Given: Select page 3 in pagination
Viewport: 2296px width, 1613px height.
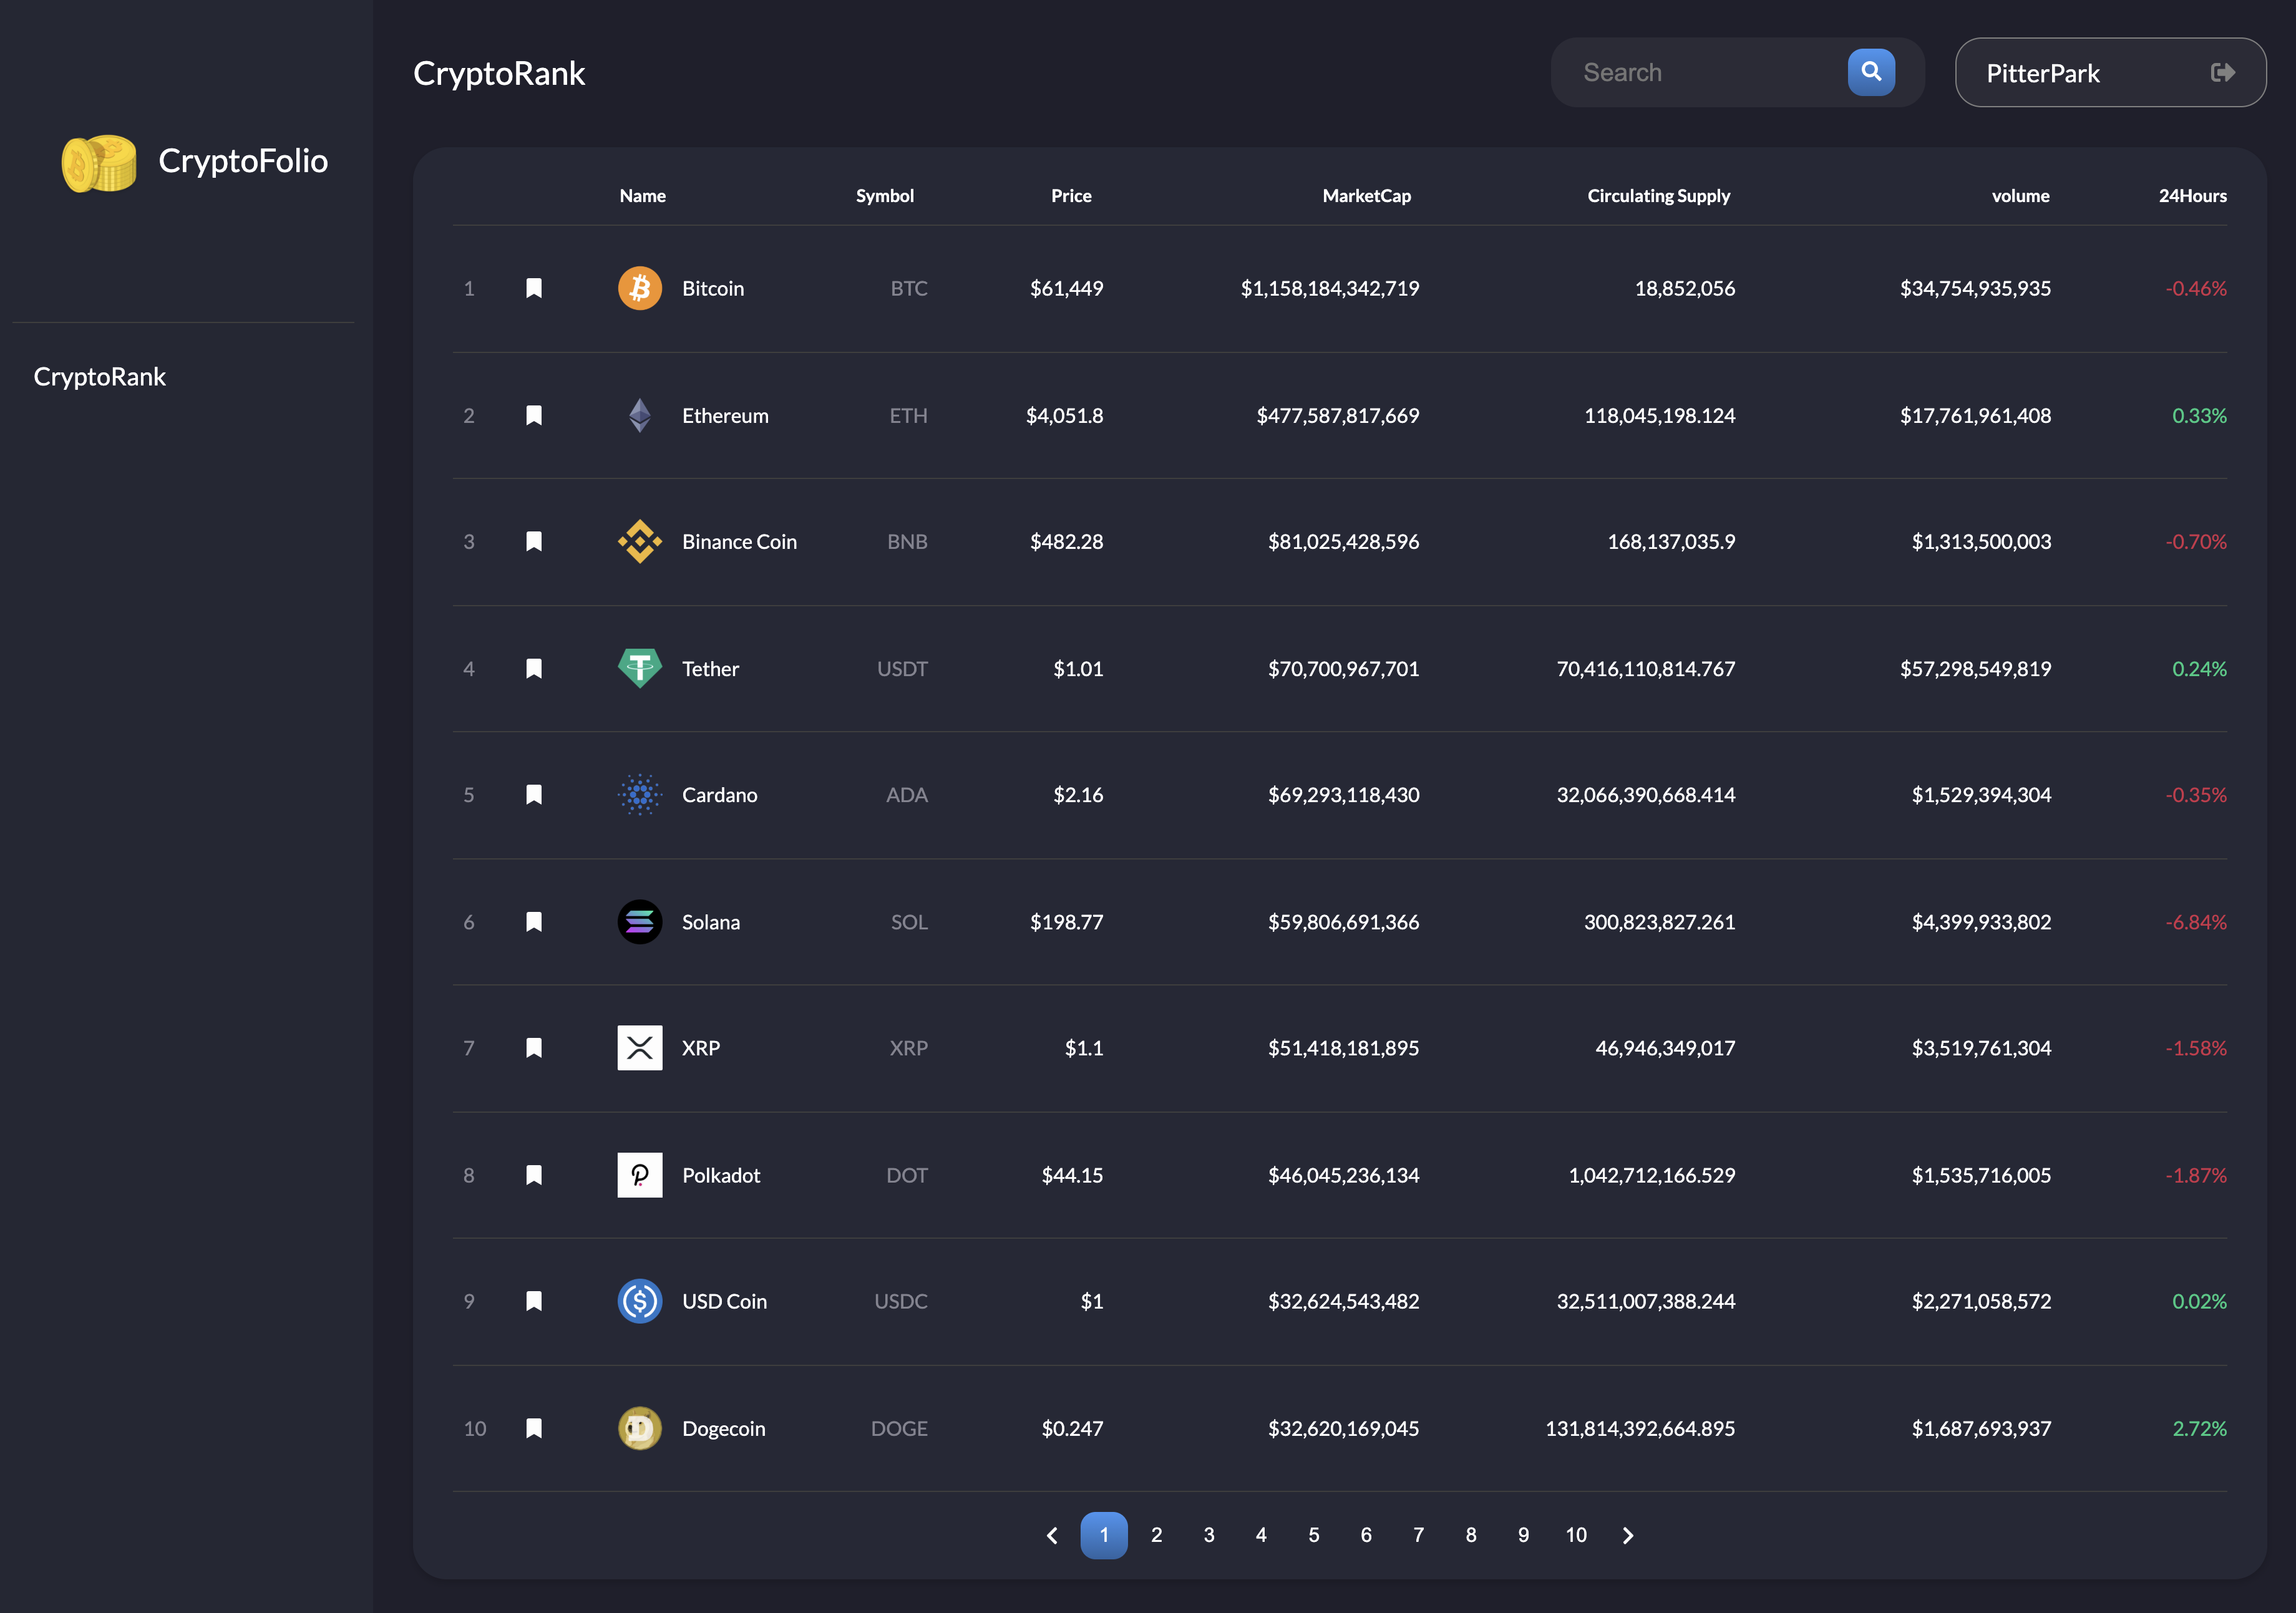Looking at the screenshot, I should (x=1209, y=1535).
